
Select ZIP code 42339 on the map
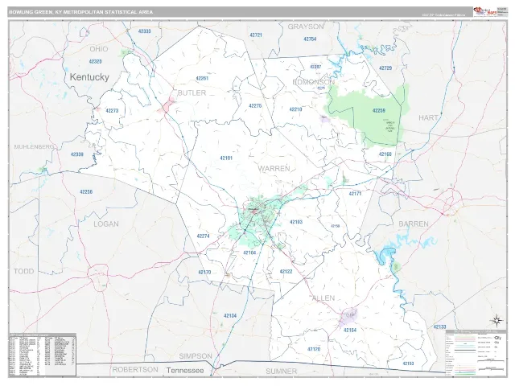click(77, 154)
